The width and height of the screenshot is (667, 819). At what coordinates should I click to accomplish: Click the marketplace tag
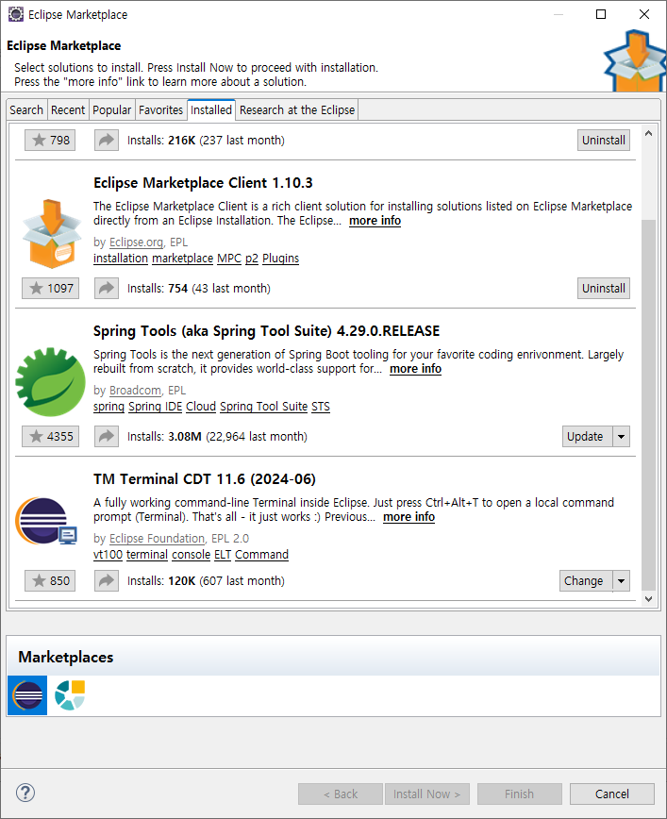pyautogui.click(x=183, y=259)
